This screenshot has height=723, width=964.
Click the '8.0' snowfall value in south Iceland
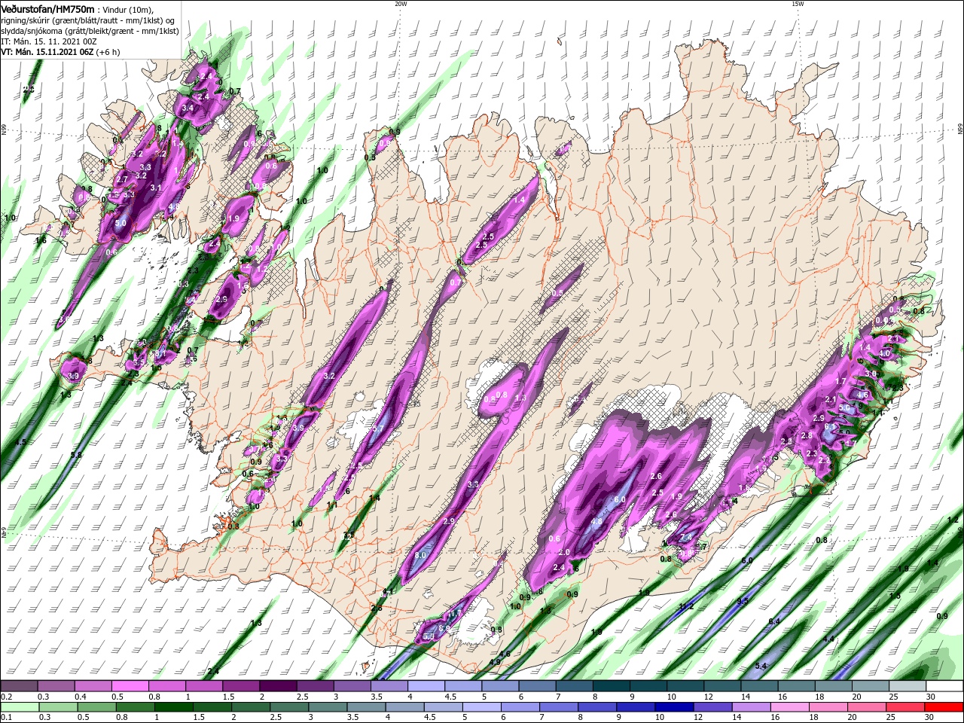[420, 555]
